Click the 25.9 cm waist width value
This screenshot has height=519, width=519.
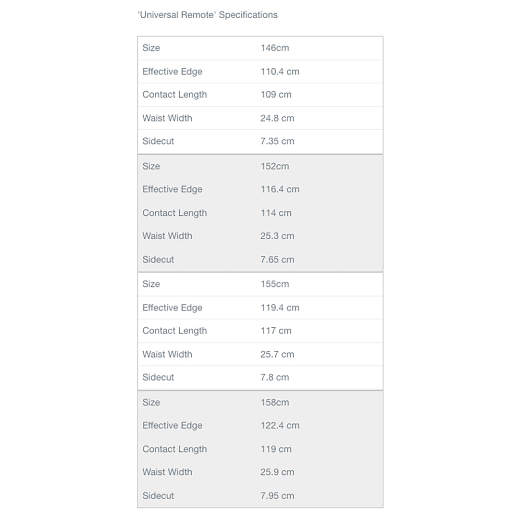tap(277, 472)
